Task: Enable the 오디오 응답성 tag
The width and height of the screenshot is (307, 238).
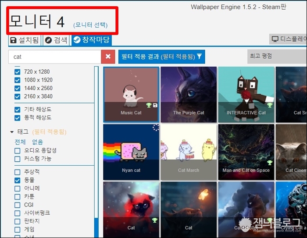Action: [18, 151]
